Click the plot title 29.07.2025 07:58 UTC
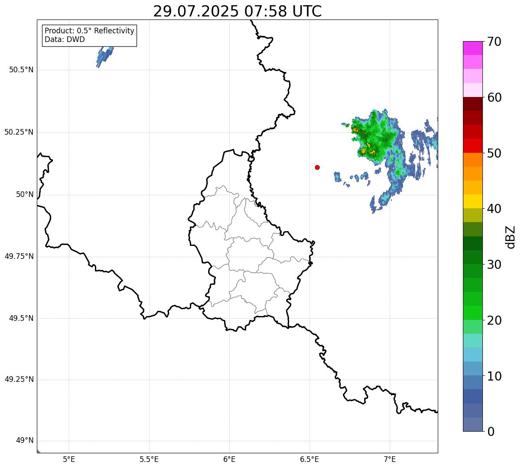 pos(238,11)
